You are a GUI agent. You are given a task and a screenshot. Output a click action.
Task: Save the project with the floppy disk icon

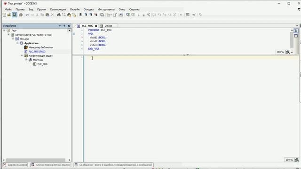point(15,15)
